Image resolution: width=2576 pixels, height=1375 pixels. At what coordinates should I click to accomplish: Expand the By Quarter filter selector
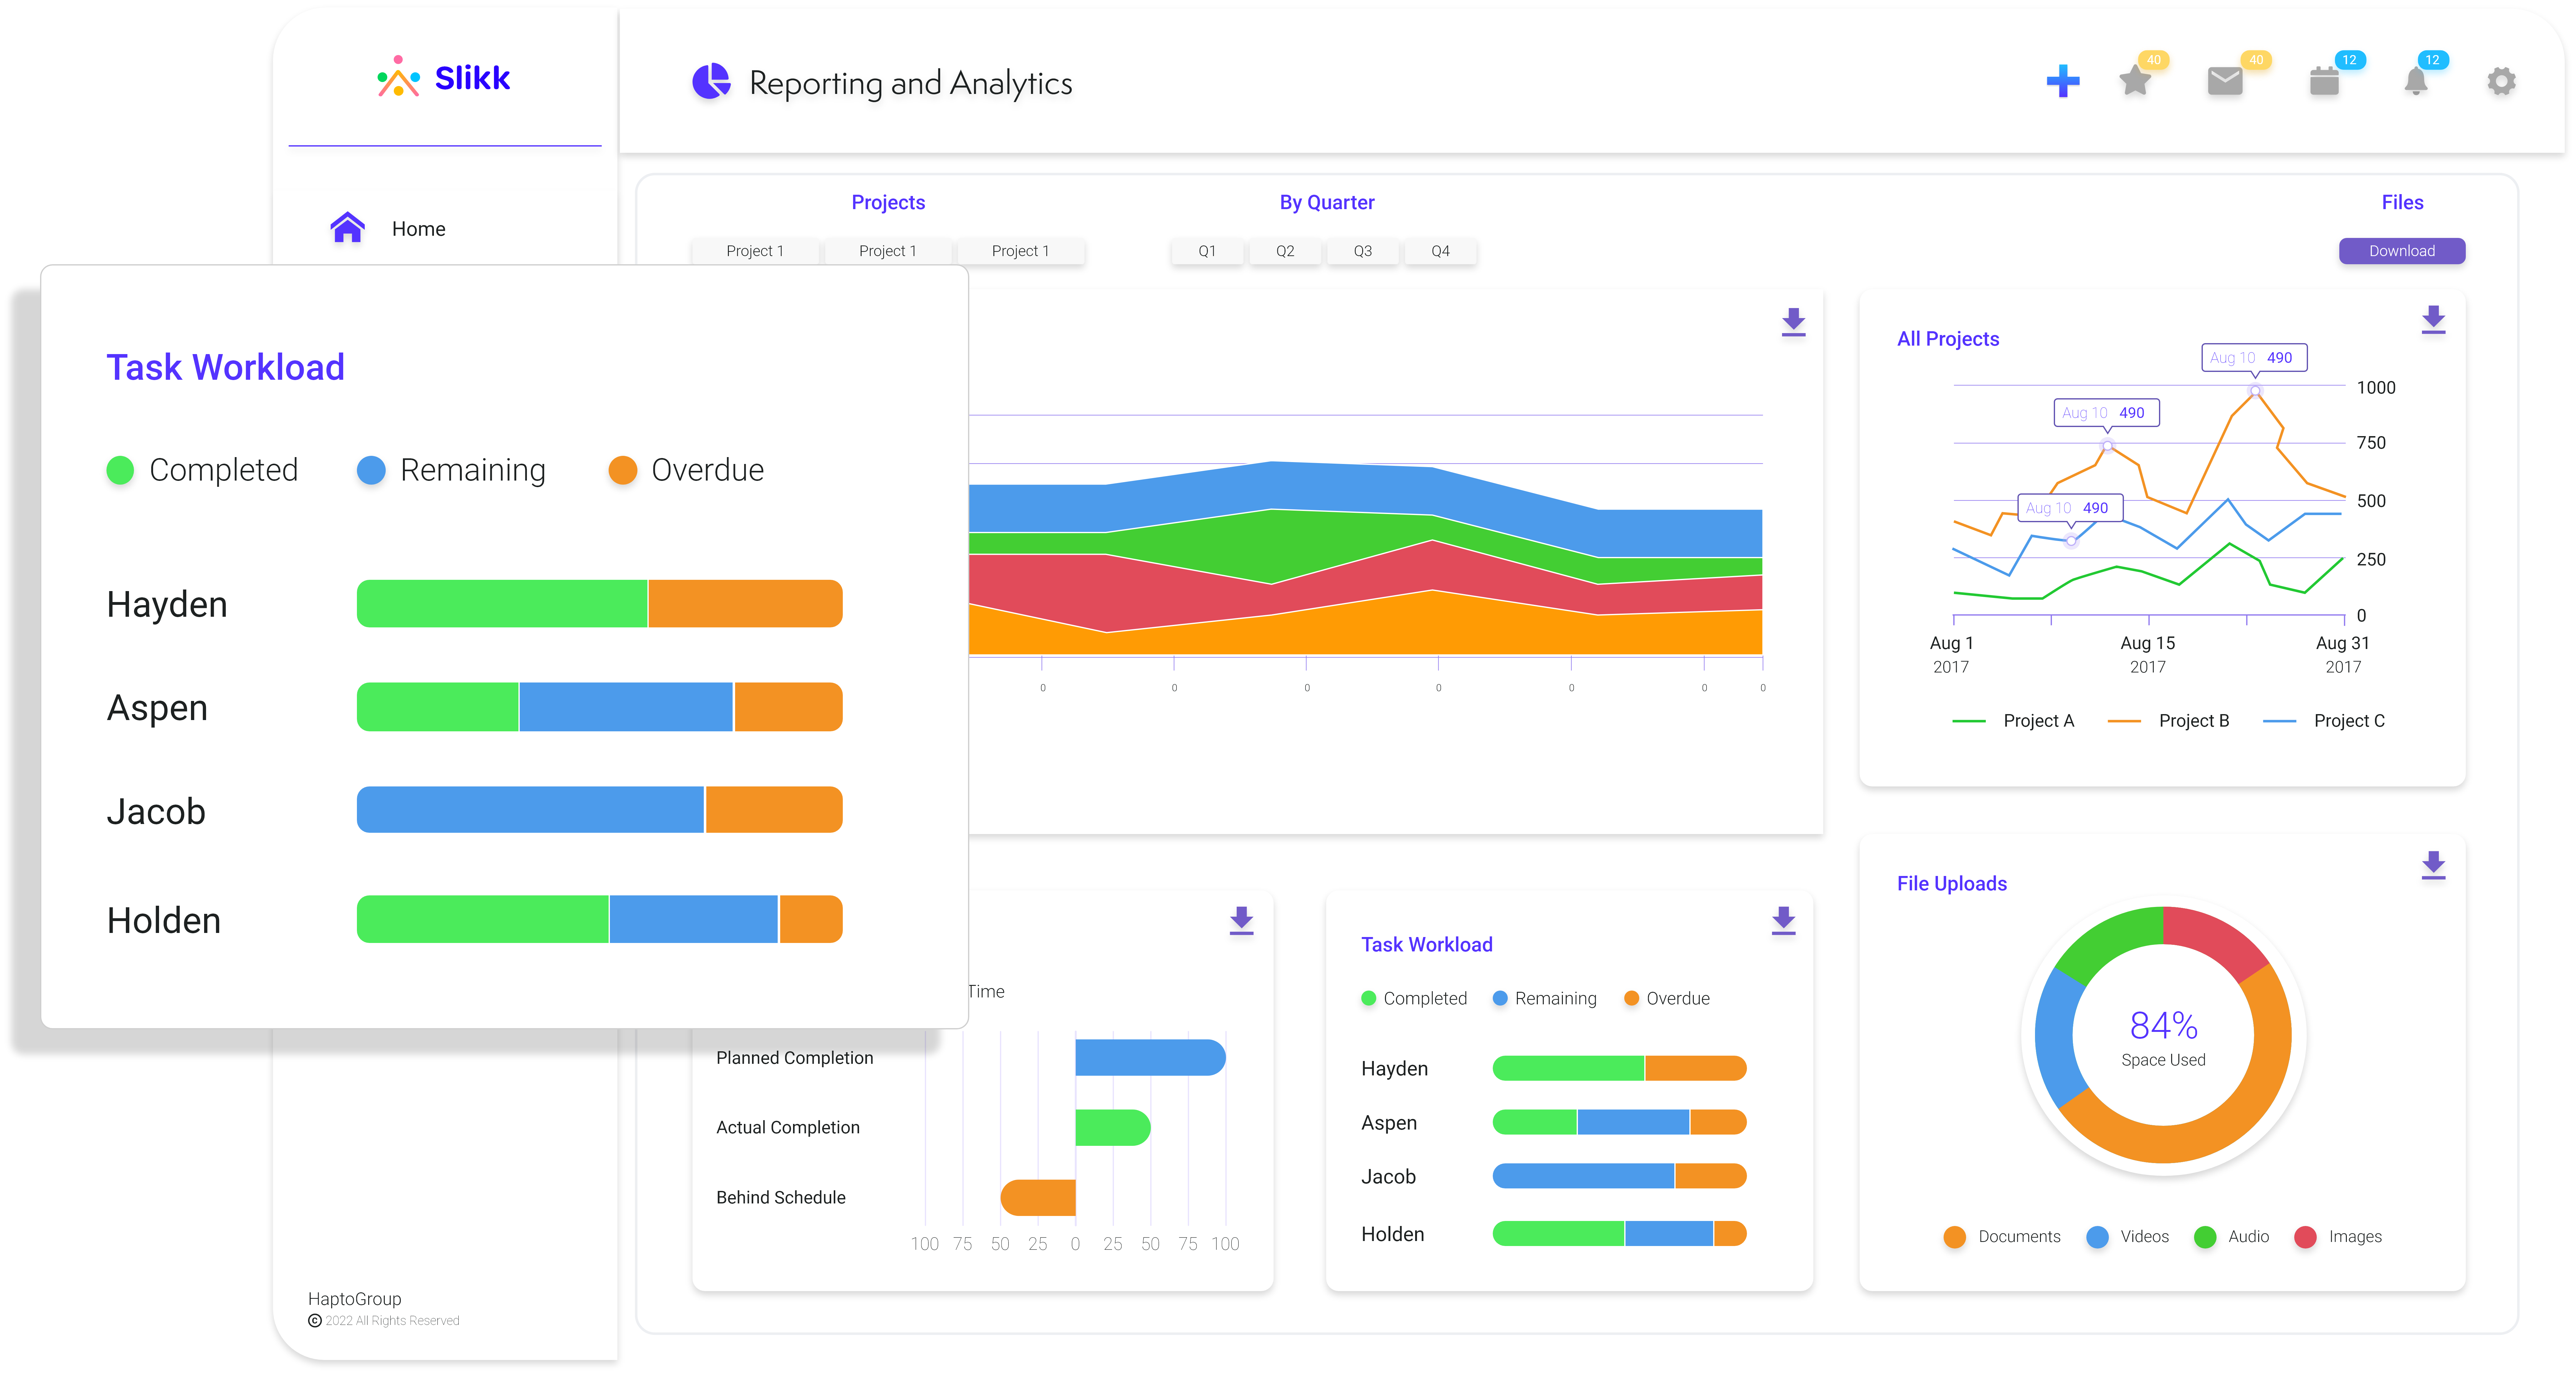1327,203
